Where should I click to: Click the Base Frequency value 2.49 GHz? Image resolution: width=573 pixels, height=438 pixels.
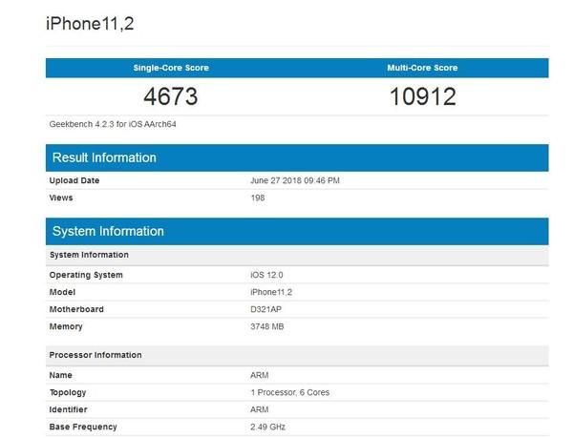[269, 427]
